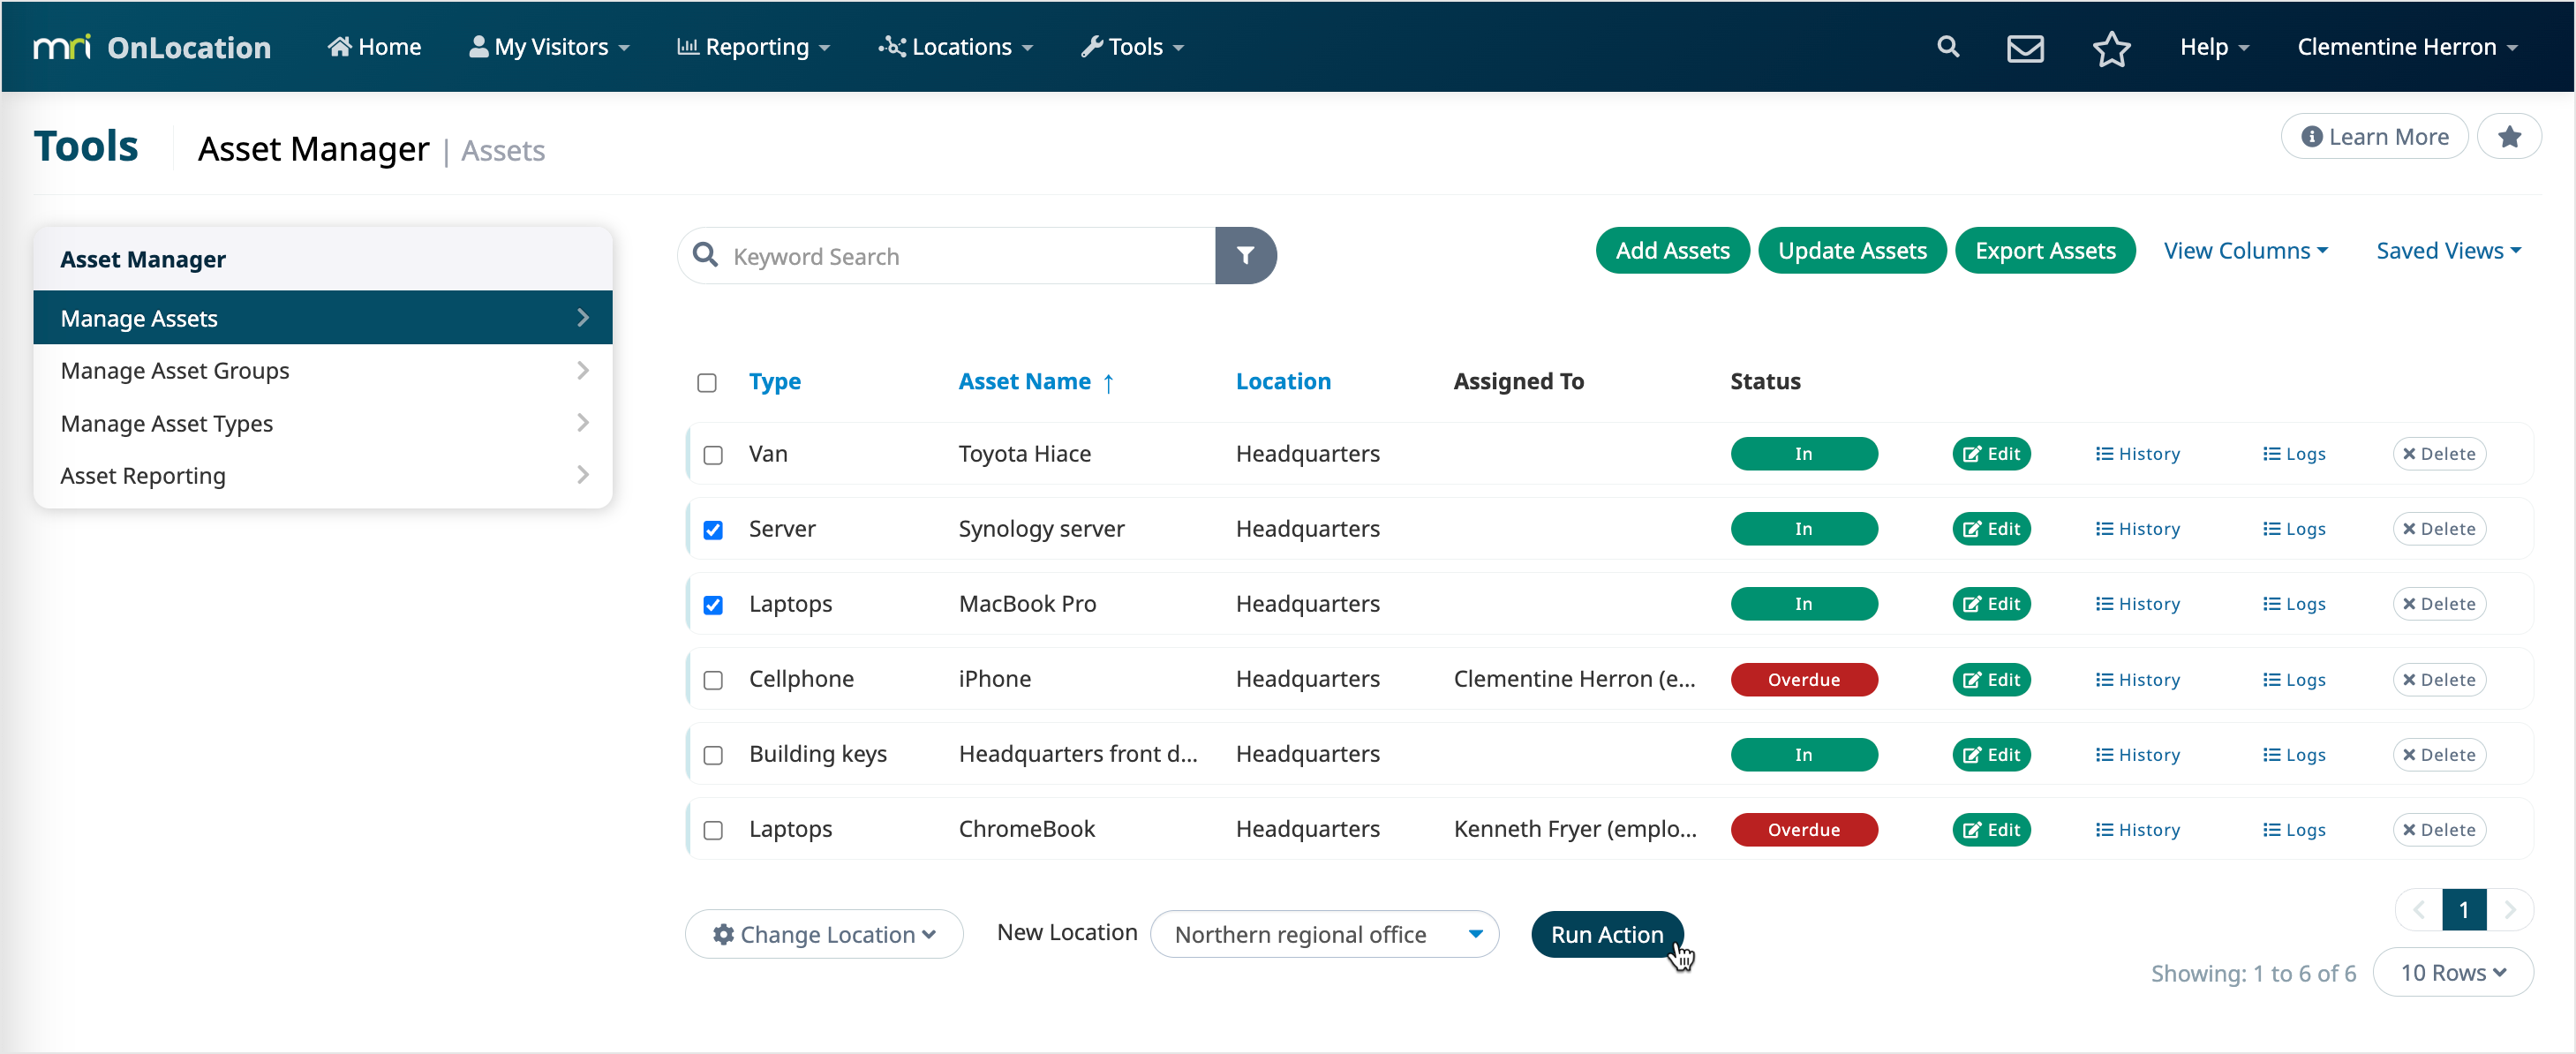Open Logs for Building keys row
The height and width of the screenshot is (1054, 2576).
tap(2294, 754)
